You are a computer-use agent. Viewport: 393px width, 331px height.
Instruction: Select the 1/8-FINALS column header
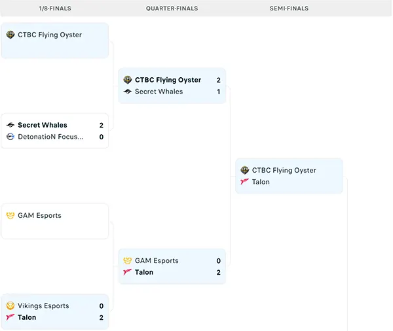(x=55, y=9)
